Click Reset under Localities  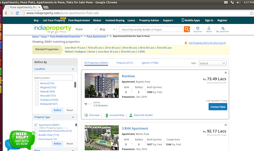click(70, 110)
